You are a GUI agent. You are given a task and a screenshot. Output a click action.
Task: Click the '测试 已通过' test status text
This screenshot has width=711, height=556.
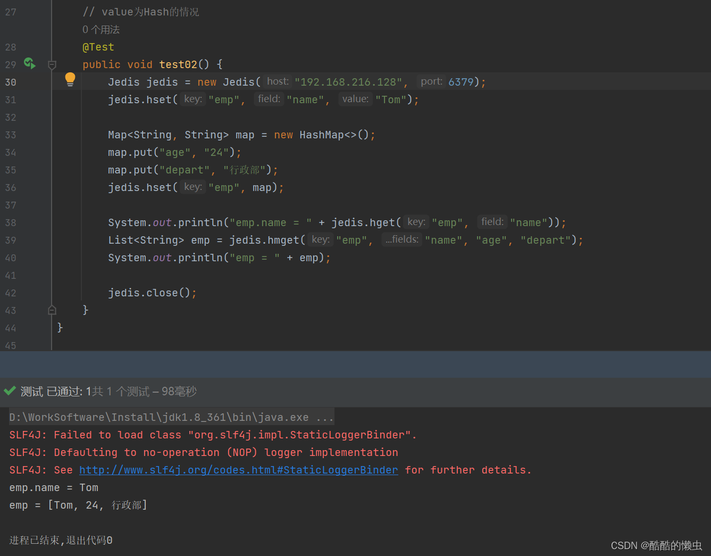(51, 392)
